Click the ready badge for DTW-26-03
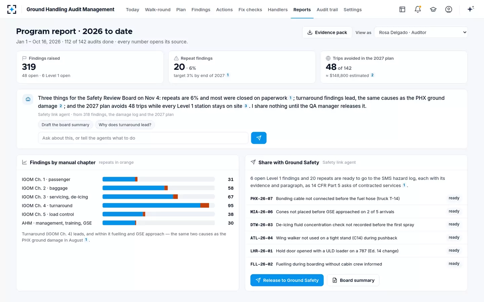The width and height of the screenshot is (484, 302). pyautogui.click(x=454, y=224)
